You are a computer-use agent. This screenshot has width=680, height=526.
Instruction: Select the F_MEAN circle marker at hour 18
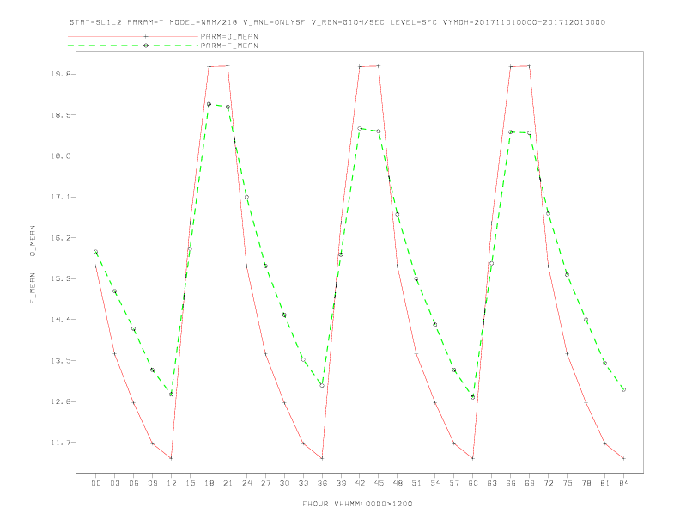click(209, 104)
